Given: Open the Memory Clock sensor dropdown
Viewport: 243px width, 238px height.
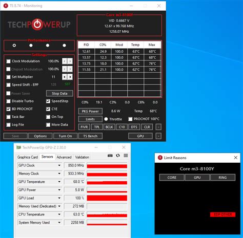Looking at the screenshot, I should tap(59, 174).
